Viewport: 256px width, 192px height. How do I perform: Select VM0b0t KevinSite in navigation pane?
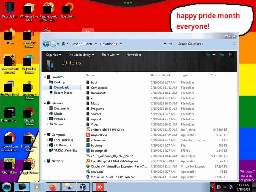pyautogui.click(x=66, y=150)
